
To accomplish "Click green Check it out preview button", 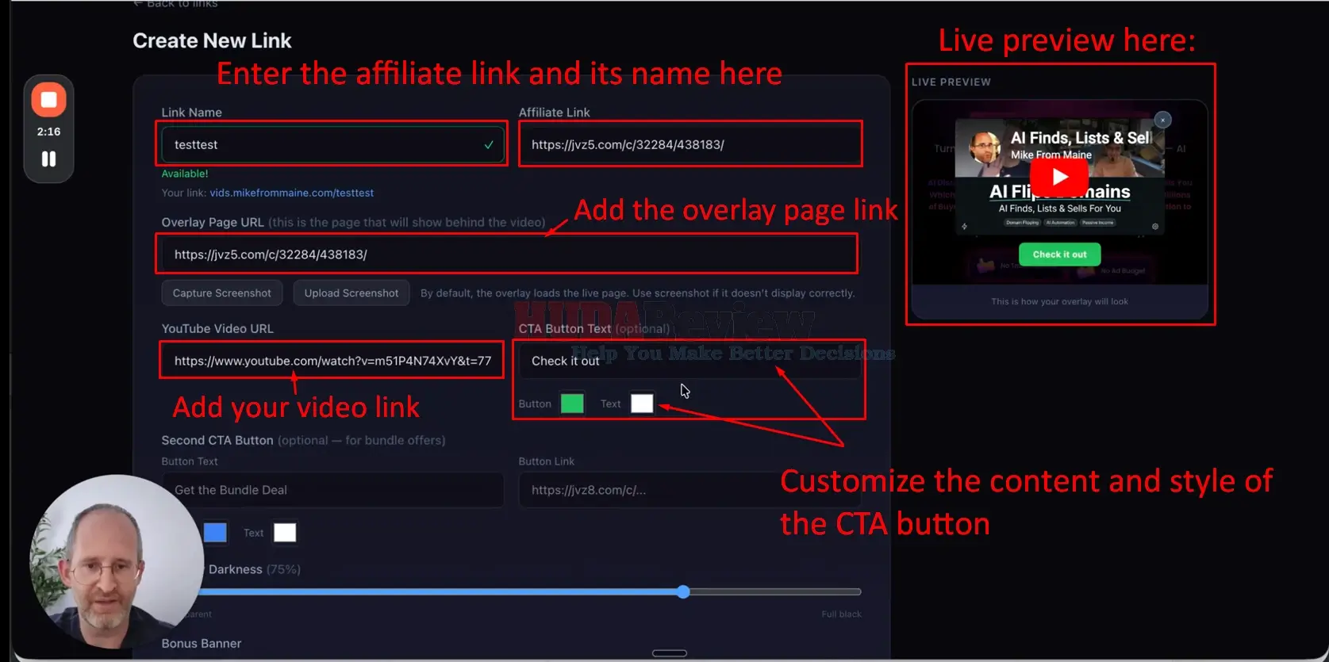I will pyautogui.click(x=1059, y=254).
